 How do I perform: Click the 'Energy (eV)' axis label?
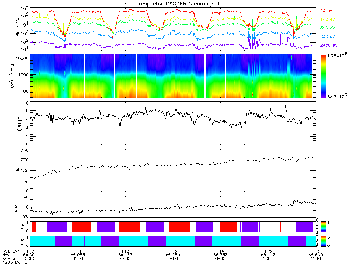pos(12,76)
